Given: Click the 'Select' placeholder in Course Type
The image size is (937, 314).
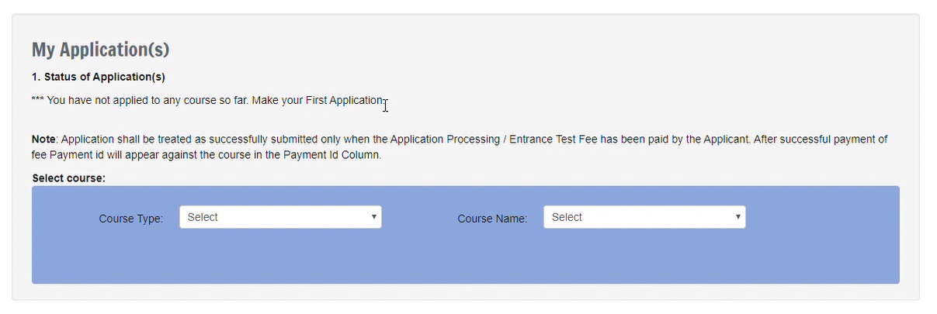Looking at the screenshot, I should [203, 217].
